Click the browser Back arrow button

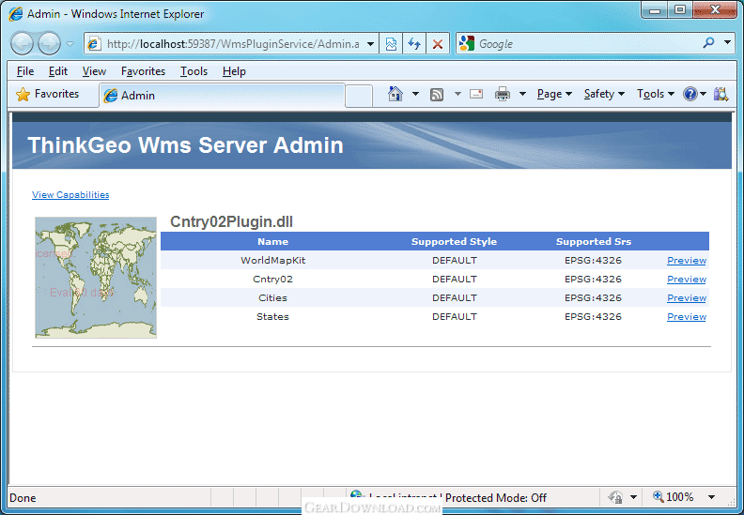(22, 43)
